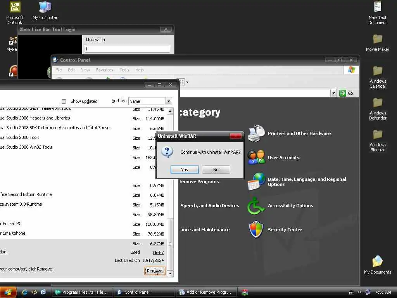
Task: Expand Views button dropdown arrow
Action: pyautogui.click(x=187, y=82)
